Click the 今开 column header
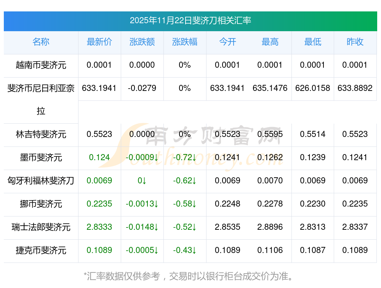This screenshot has width=381, height=288. (227, 42)
